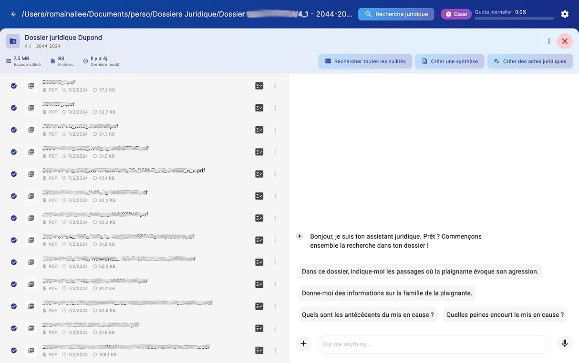Viewport: 579px width, 363px height.
Task: Click Rechercher toutes les nullités
Action: 365,61
